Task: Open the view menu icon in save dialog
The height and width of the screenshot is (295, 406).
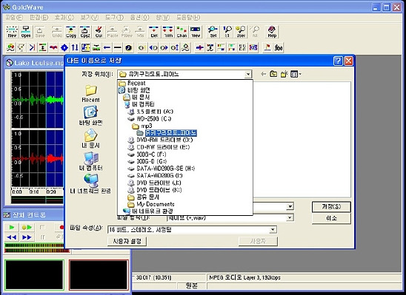Action: click(296, 74)
